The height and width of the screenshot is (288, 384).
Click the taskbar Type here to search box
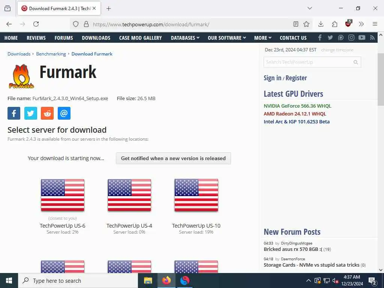(78, 280)
